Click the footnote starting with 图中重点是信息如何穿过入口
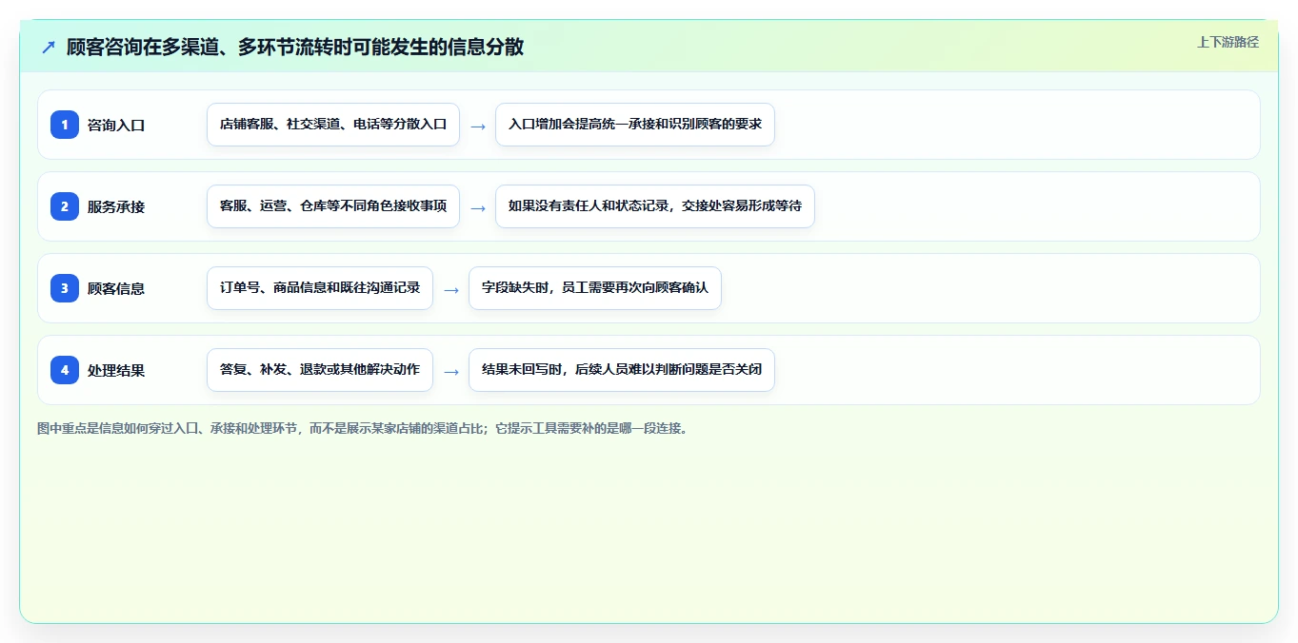1298x643 pixels. [363, 428]
